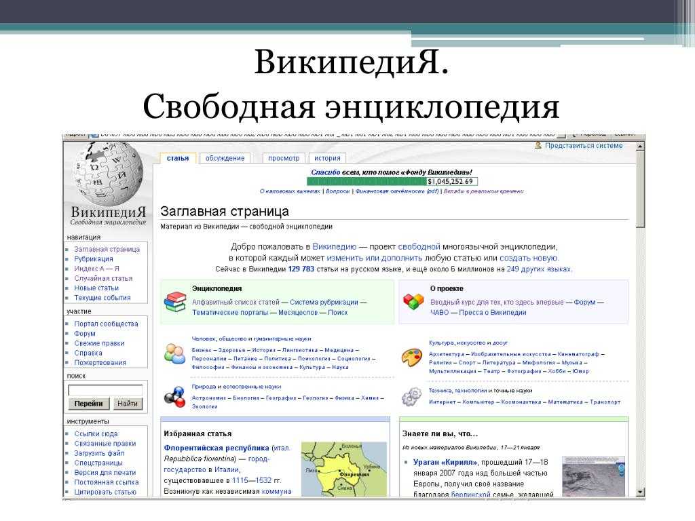Image resolution: width=695 pixels, height=521 pixels.
Task: Open 'Пожертвования' sidebar link
Action: click(100, 362)
